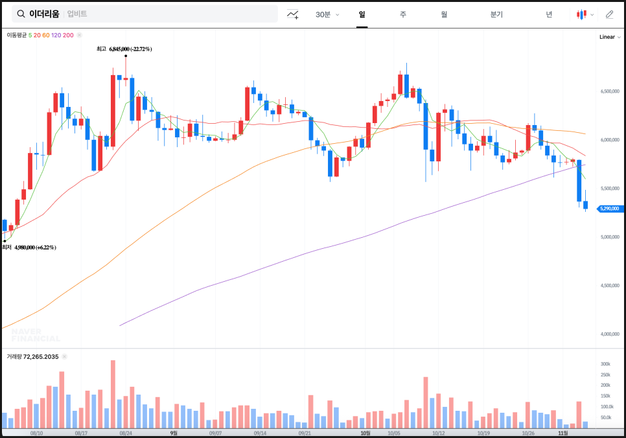Remove the 이동평균 moving average indicator
This screenshot has width=626, height=438.
point(79,35)
